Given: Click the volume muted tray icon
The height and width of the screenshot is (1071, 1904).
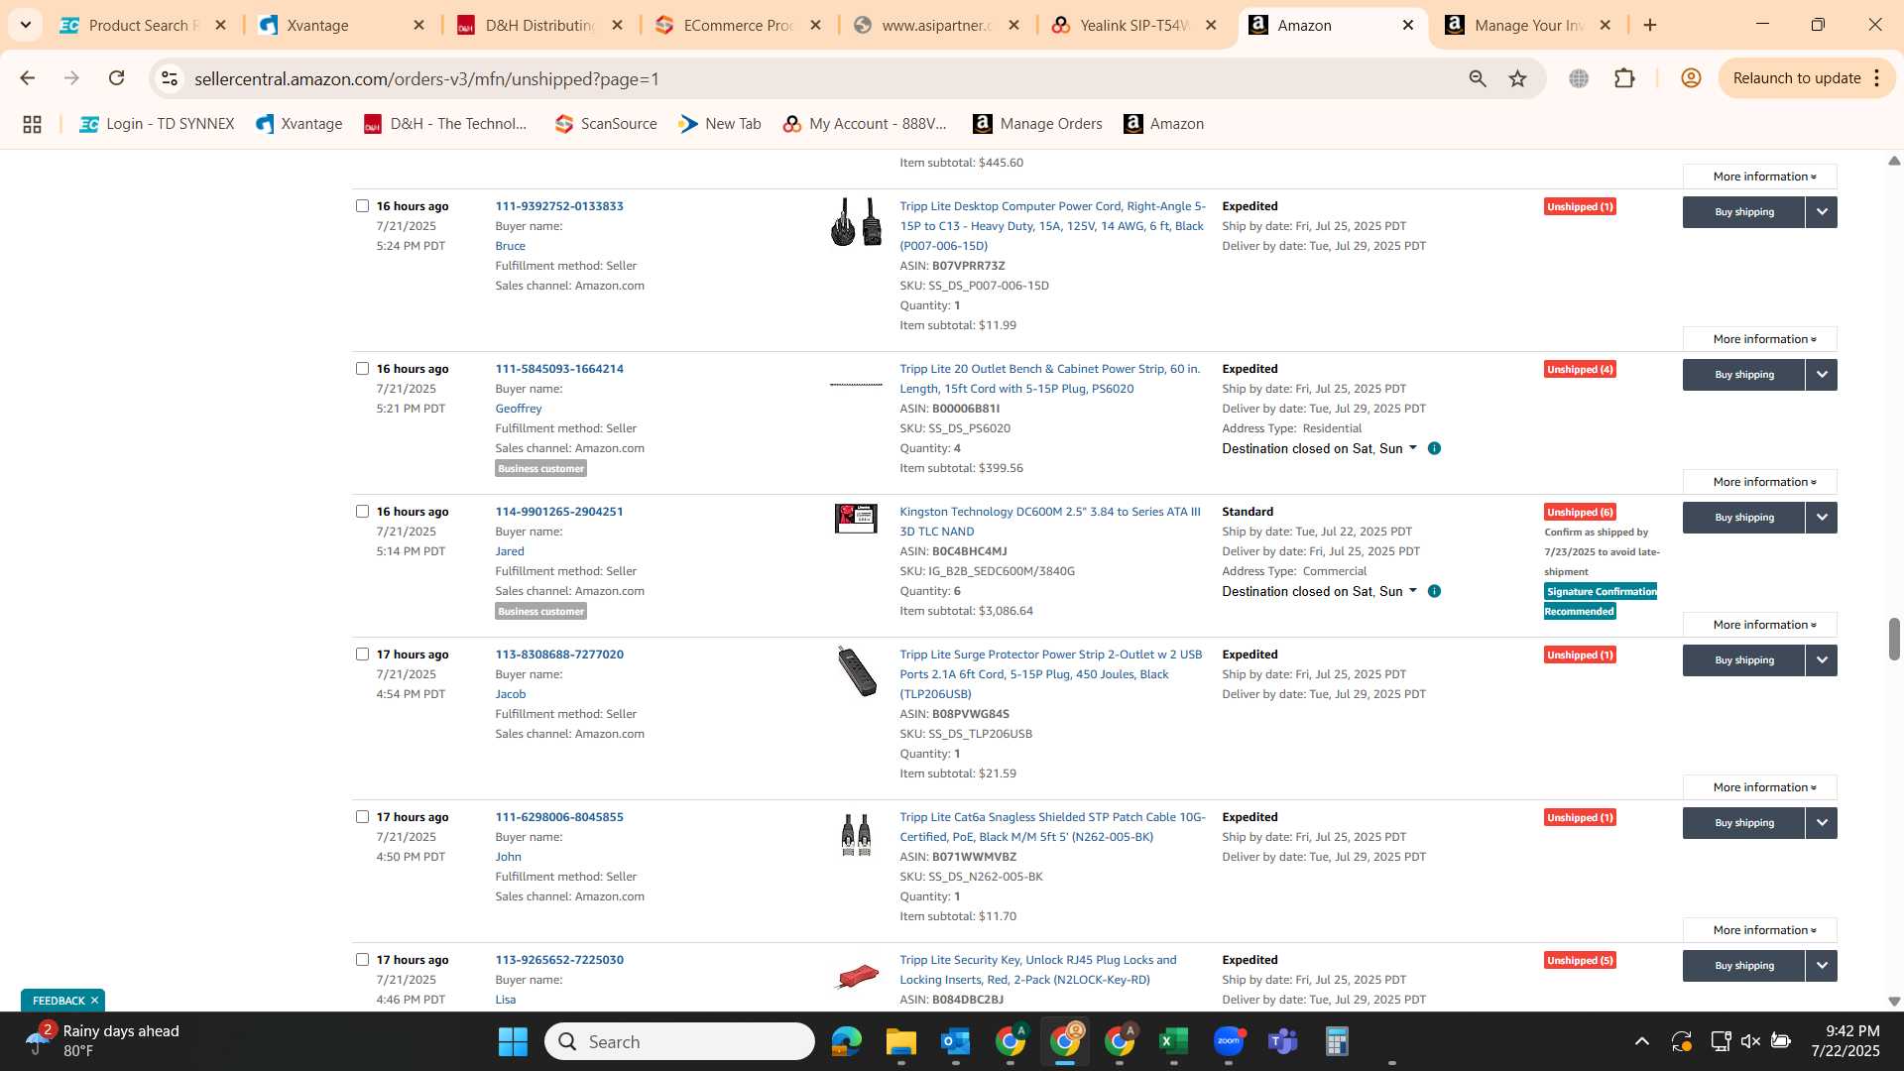Looking at the screenshot, I should pyautogui.click(x=1750, y=1041).
